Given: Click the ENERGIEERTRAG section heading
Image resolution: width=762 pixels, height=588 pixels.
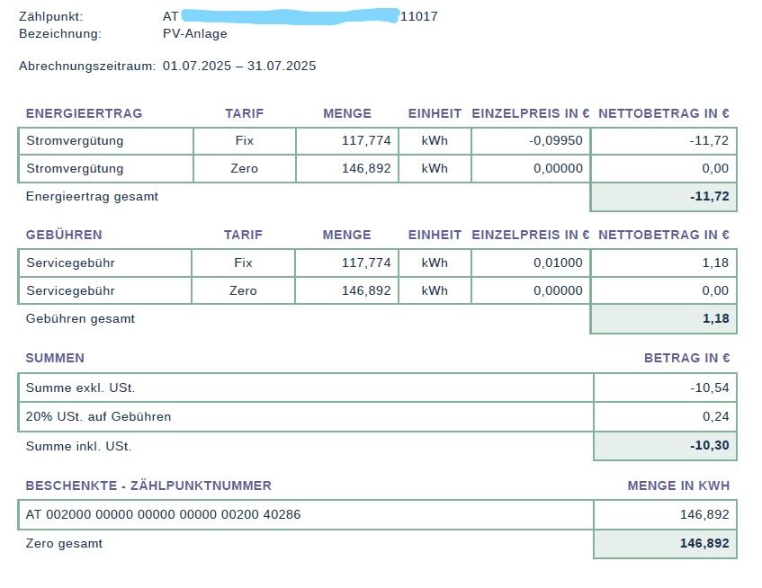Looking at the screenshot, I should [84, 113].
